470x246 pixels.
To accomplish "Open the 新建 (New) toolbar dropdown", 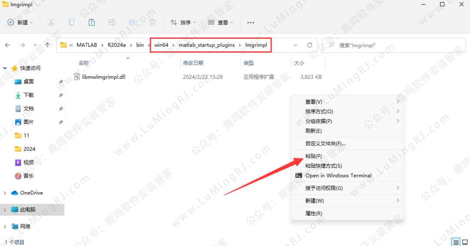I will (x=20, y=23).
